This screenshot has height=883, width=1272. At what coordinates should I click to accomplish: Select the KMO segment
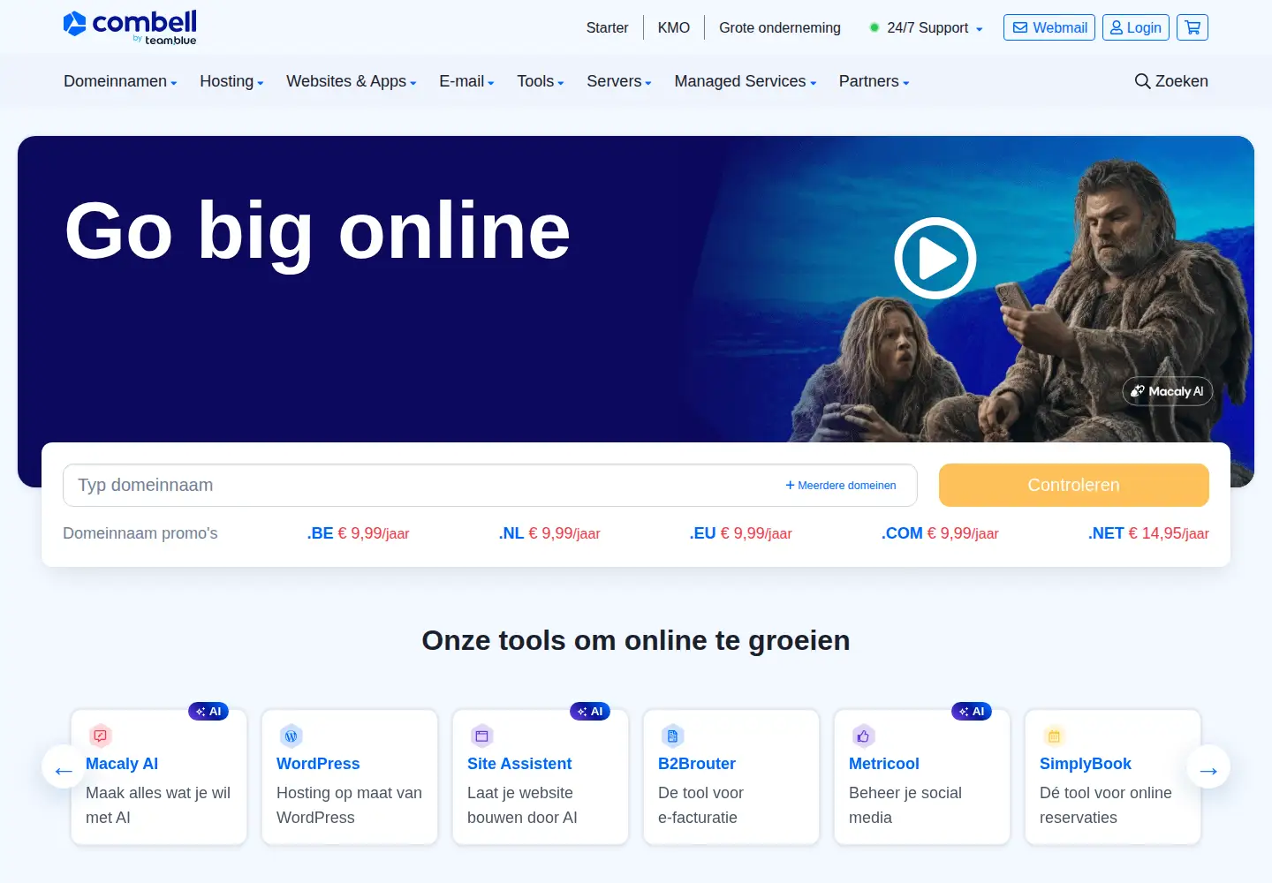coord(674,27)
